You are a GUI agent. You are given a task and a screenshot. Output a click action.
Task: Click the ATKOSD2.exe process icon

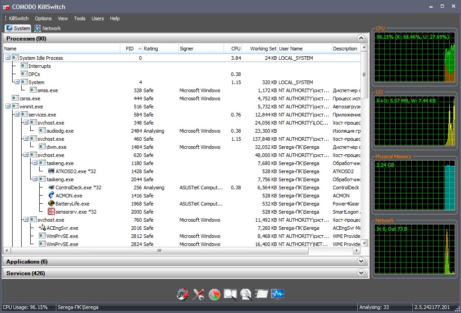(x=51, y=171)
